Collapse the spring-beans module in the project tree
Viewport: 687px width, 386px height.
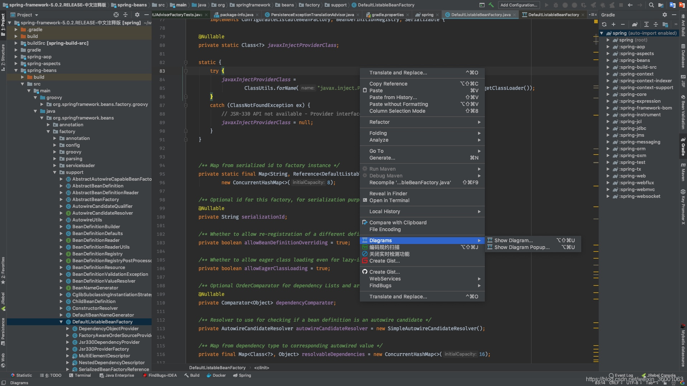click(16, 70)
